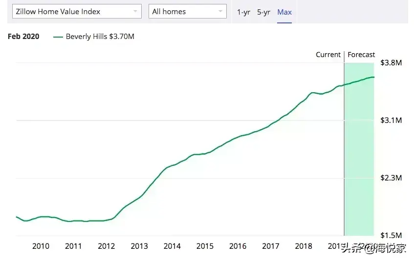Click the green Beverly Hills legend line
The height and width of the screenshot is (261, 414).
(x=58, y=37)
